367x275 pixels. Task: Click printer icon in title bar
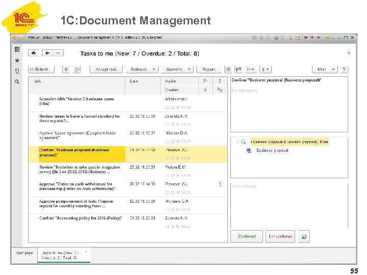point(261,37)
